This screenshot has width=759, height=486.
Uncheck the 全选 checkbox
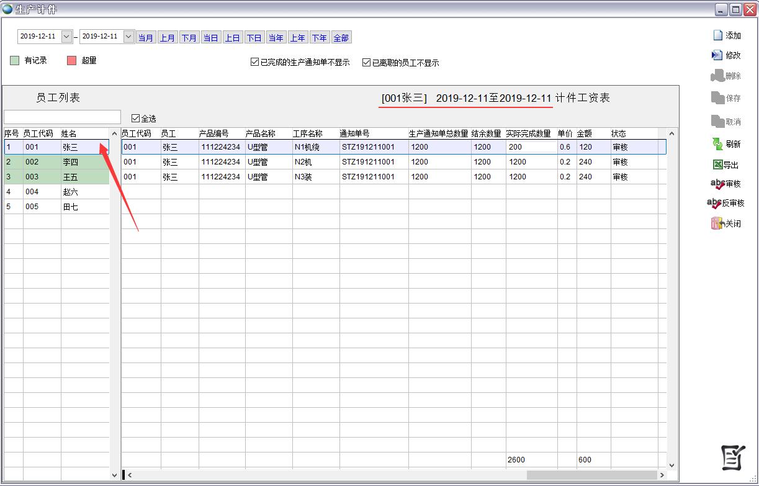(x=136, y=118)
